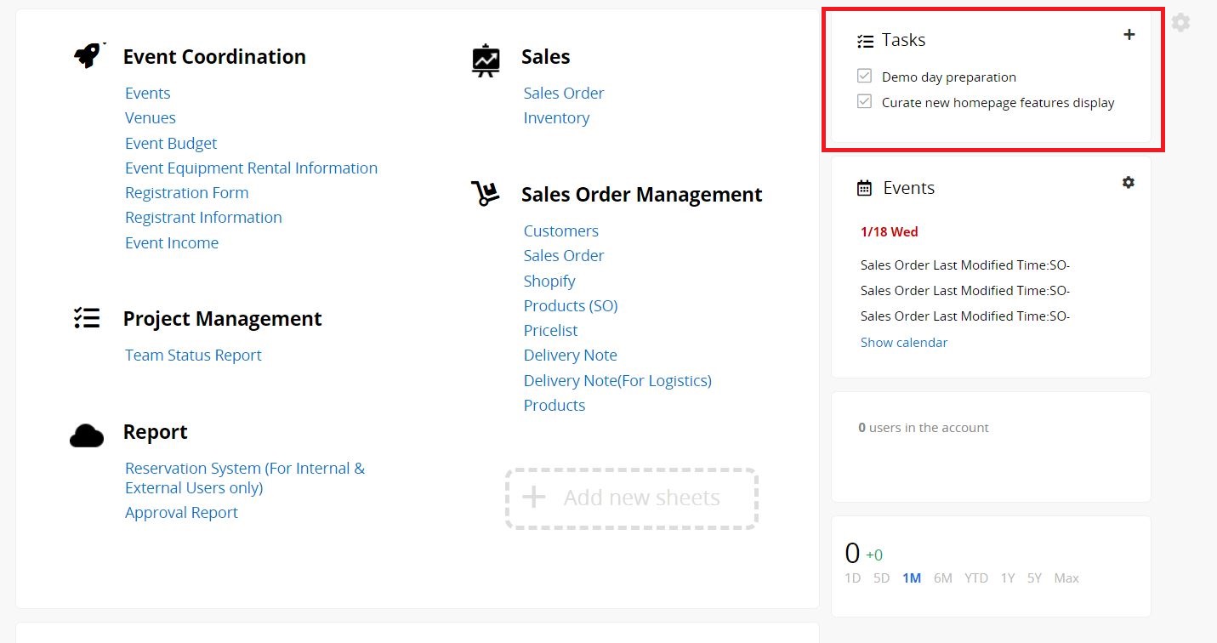The width and height of the screenshot is (1217, 643).
Task: Open Events widget settings gear
Action: 1128,182
